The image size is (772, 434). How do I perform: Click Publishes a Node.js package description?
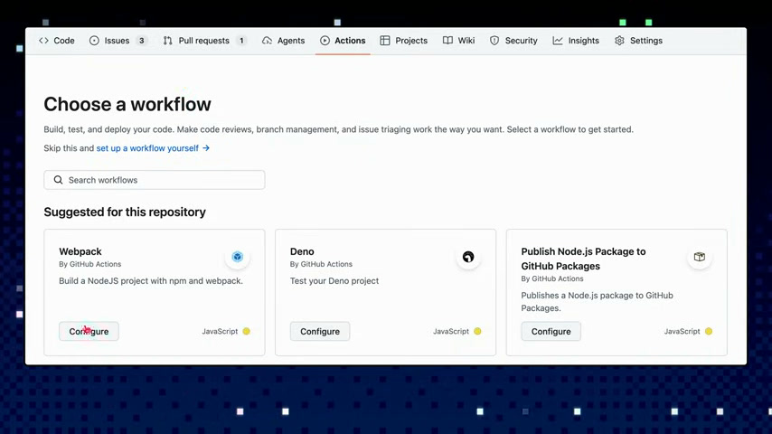(x=598, y=301)
